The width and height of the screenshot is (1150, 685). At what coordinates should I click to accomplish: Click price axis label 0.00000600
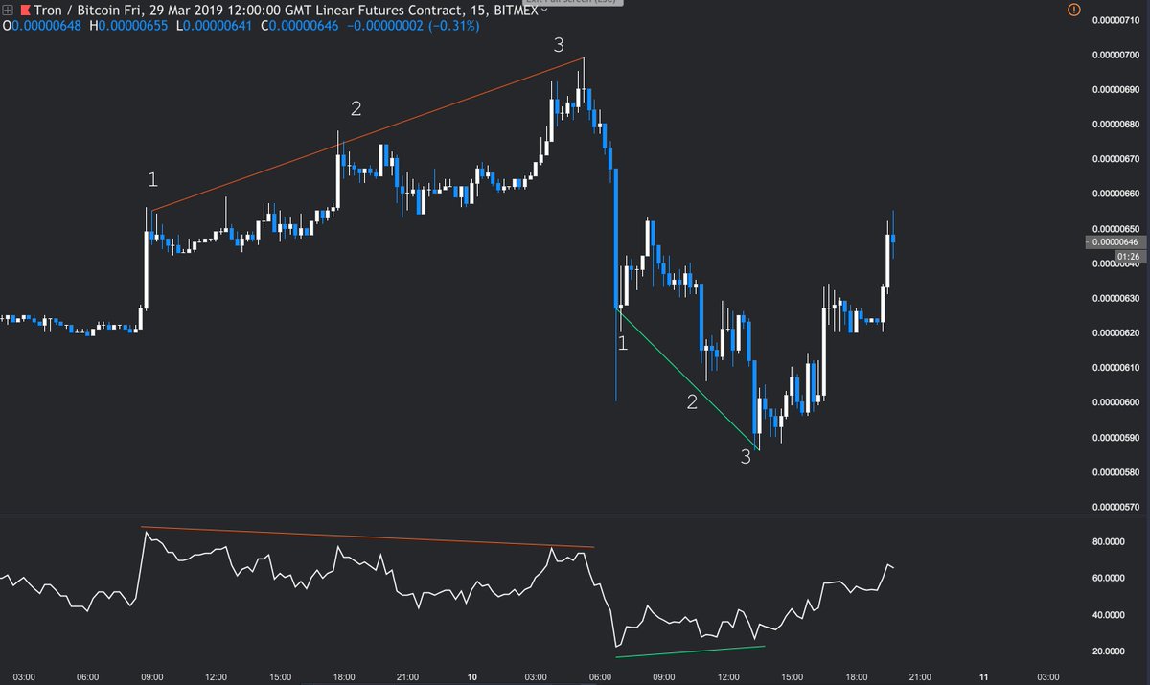pos(1118,402)
